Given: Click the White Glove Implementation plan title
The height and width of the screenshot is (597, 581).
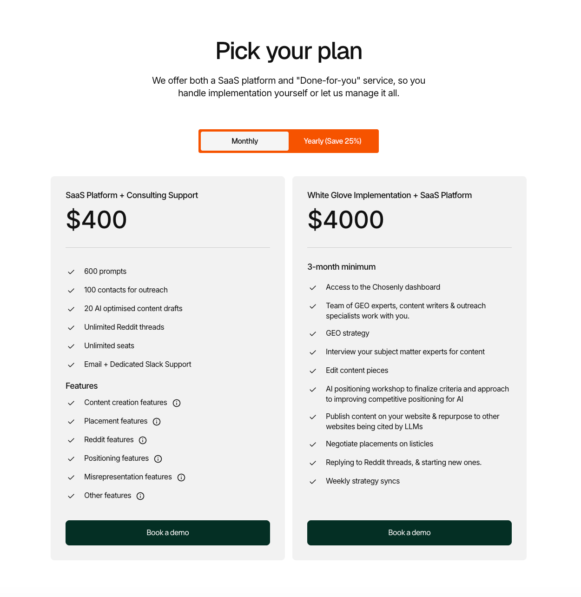Looking at the screenshot, I should click(x=390, y=195).
